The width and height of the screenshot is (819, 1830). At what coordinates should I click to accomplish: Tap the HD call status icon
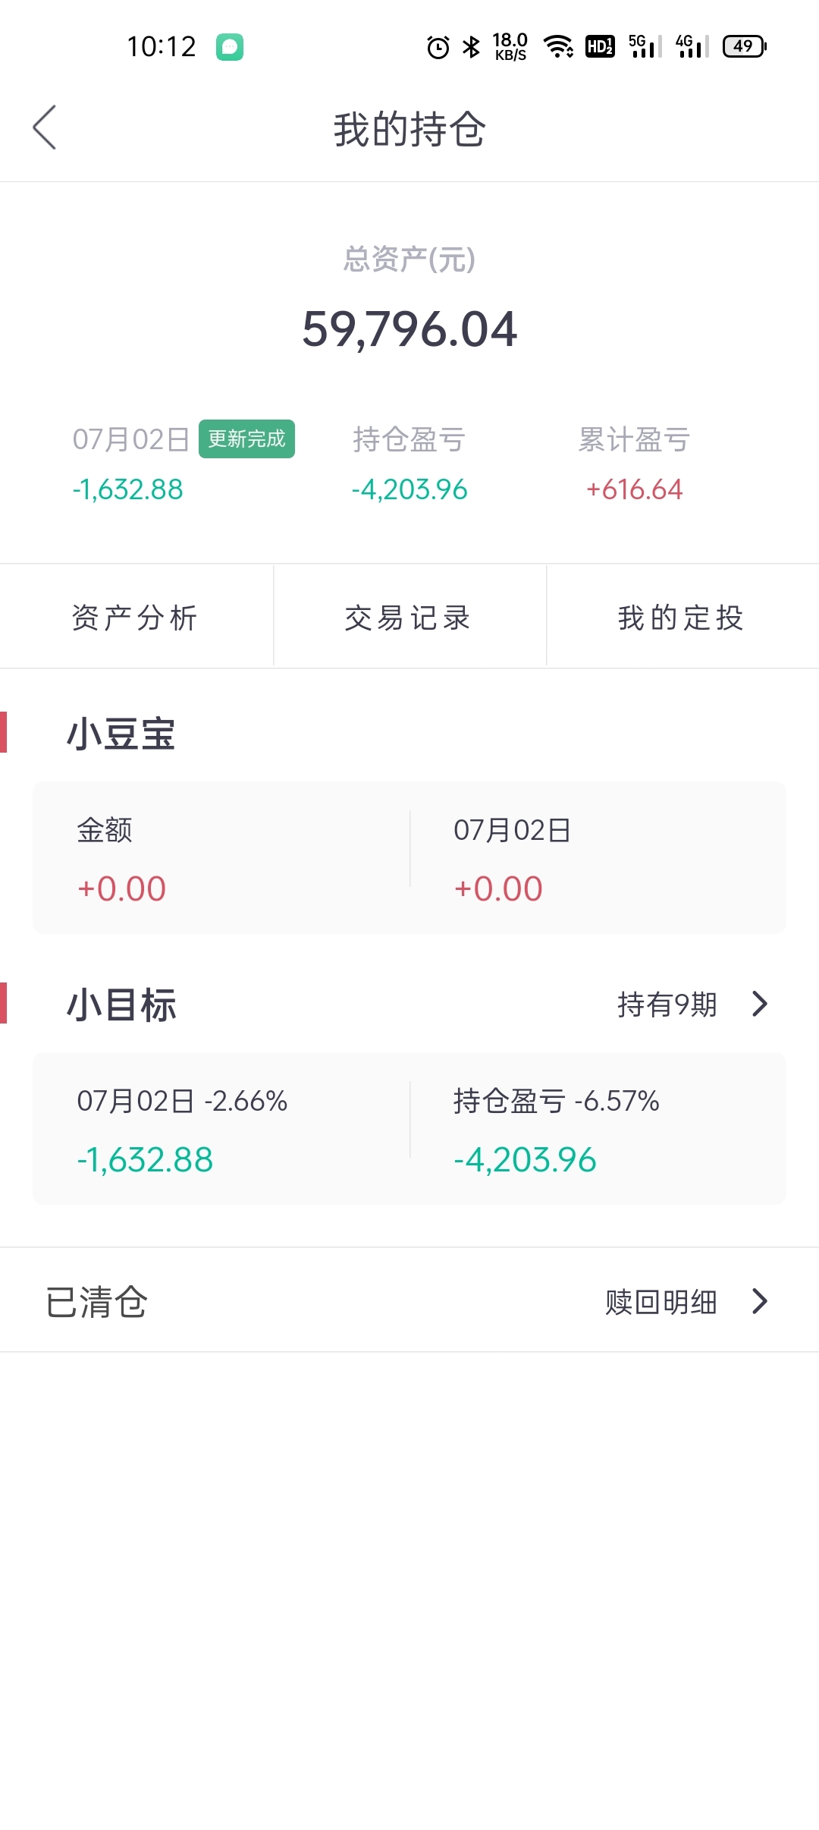coord(600,46)
